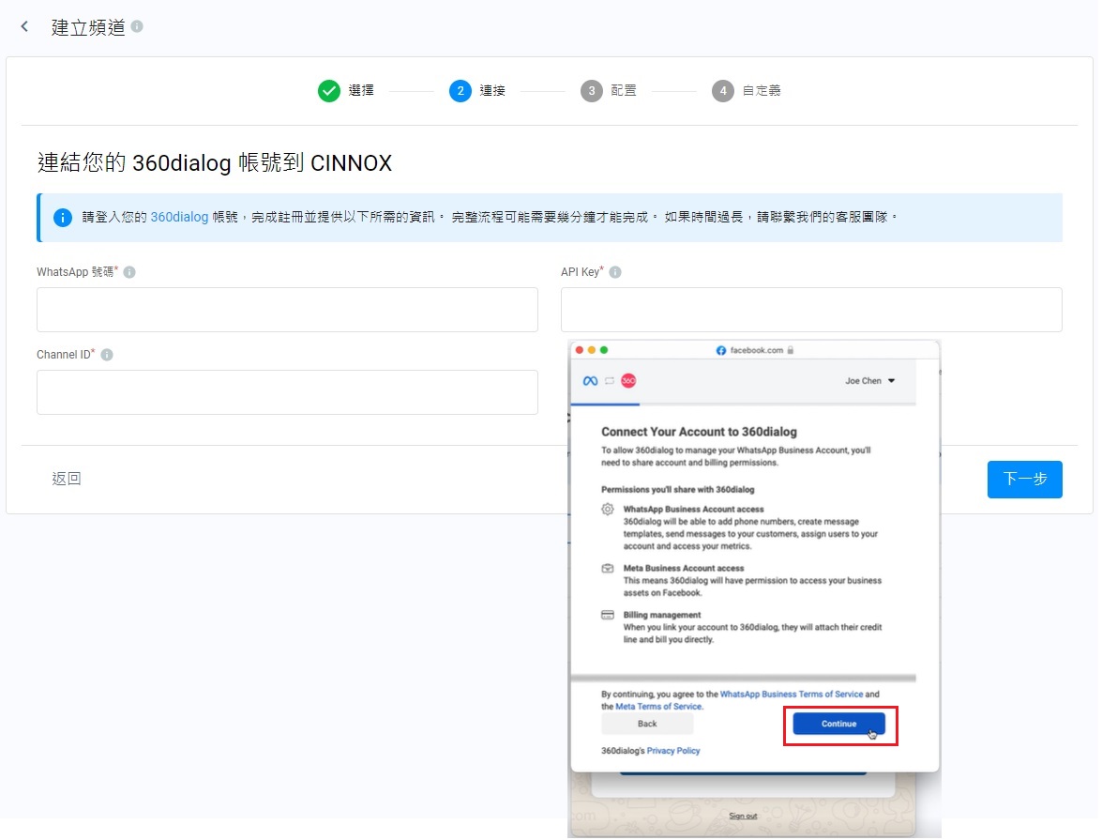Select step 4 circle 自定義

(723, 91)
